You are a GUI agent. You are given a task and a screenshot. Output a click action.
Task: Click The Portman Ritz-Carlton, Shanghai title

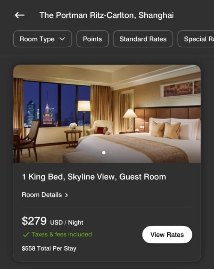107,15
